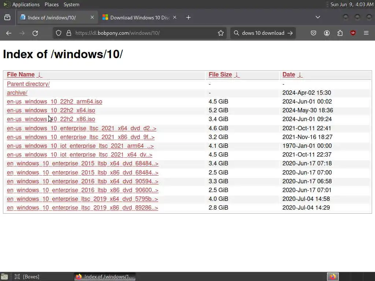Open the tracking protection shield icon
The width and height of the screenshot is (375, 281).
pyautogui.click(x=59, y=33)
